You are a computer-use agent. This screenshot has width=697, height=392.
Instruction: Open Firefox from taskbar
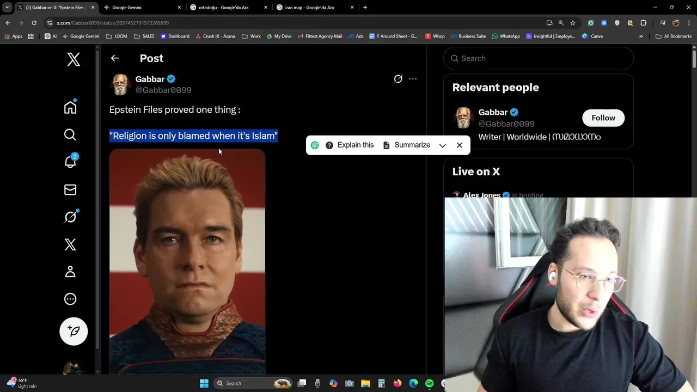[398, 383]
